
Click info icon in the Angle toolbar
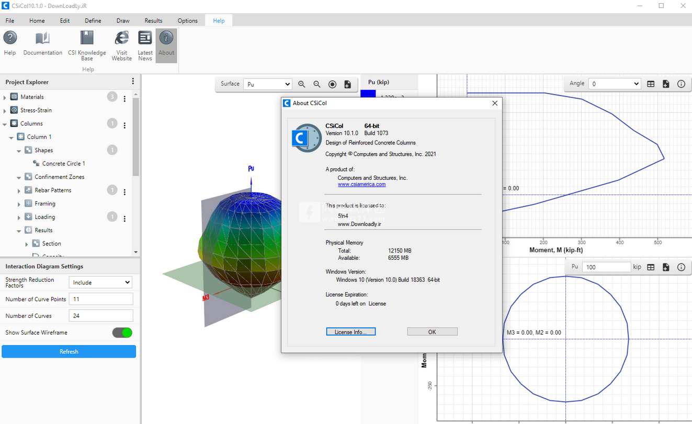(681, 84)
